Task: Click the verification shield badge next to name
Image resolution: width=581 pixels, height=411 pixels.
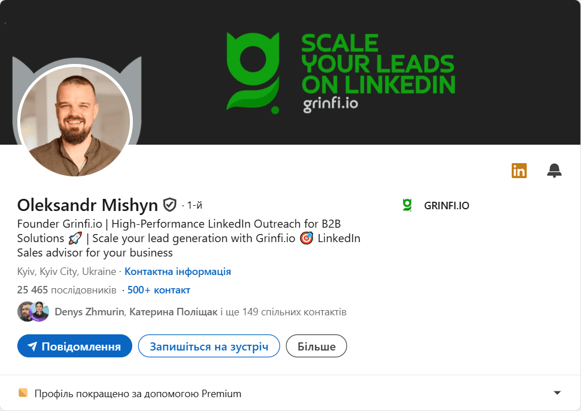Action: (x=170, y=205)
